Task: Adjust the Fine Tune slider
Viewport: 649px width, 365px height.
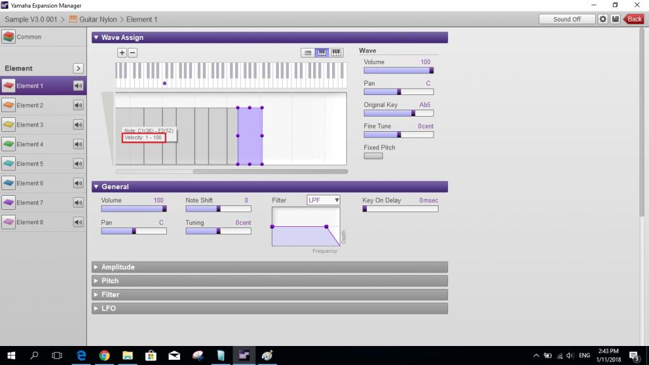Action: [399, 134]
